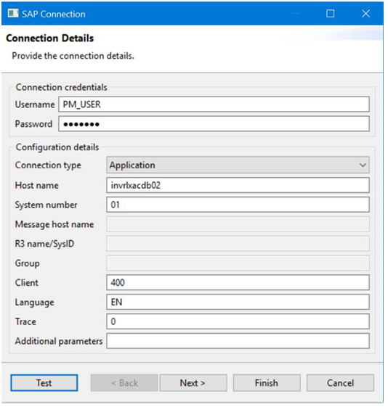Click the Connection Details heading
The image size is (388, 407).
click(x=49, y=38)
